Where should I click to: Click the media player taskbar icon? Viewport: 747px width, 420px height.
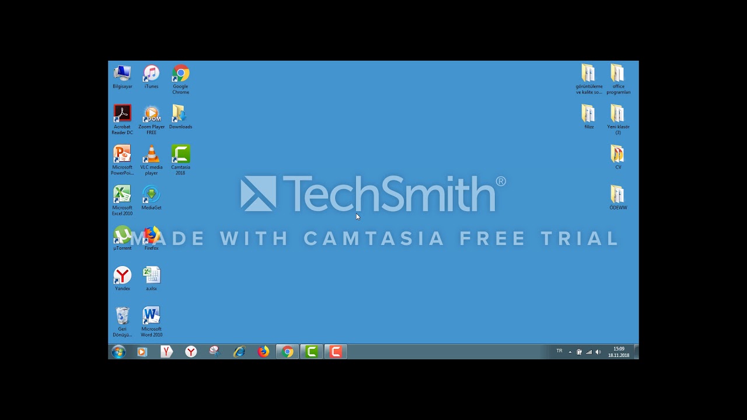[x=142, y=352]
